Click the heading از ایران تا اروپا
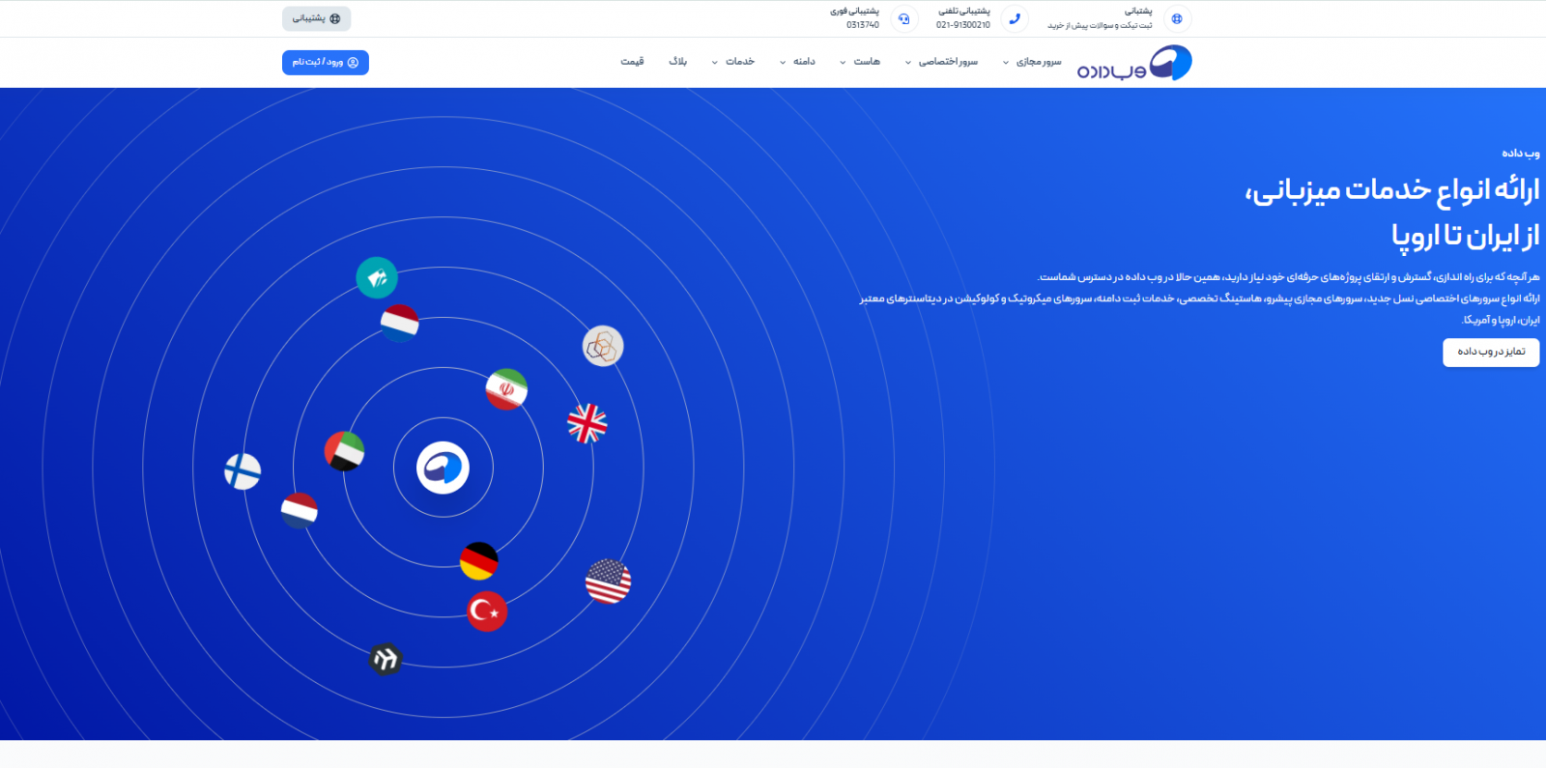Screen dimensions: 1546x768 1466,235
